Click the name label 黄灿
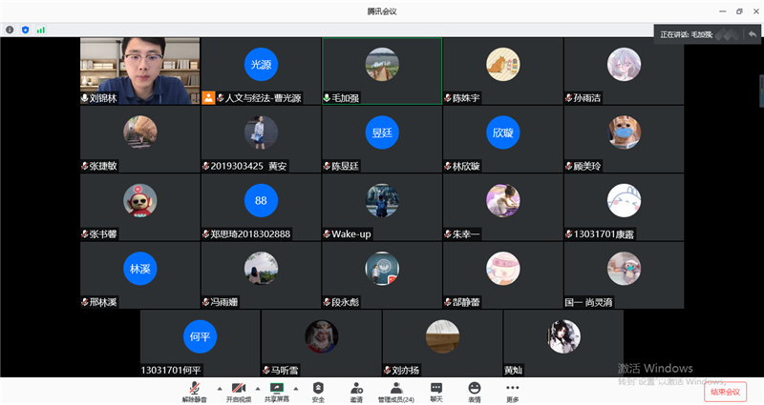The height and width of the screenshot is (405, 764). (513, 371)
